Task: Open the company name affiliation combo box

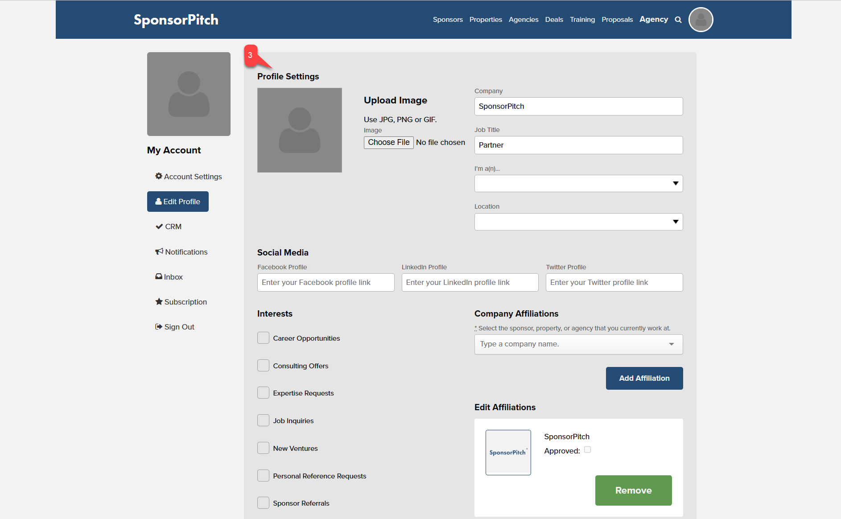Action: [578, 344]
